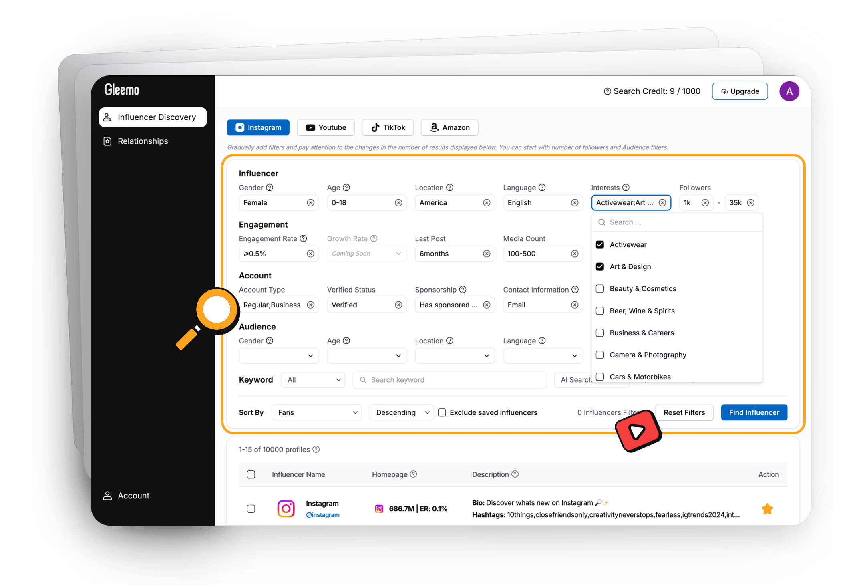This screenshot has width=865, height=585.
Task: Switch to the Youtube platform tab
Action: point(326,127)
